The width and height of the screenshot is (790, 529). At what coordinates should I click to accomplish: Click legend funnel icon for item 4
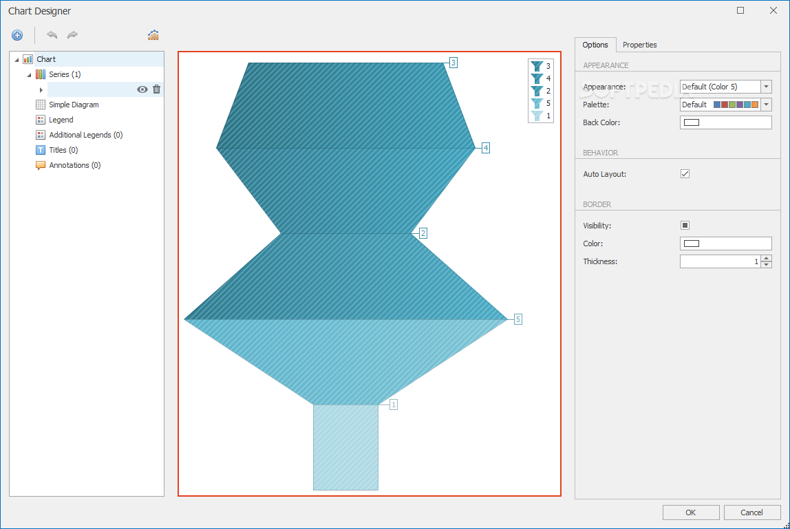coord(537,78)
